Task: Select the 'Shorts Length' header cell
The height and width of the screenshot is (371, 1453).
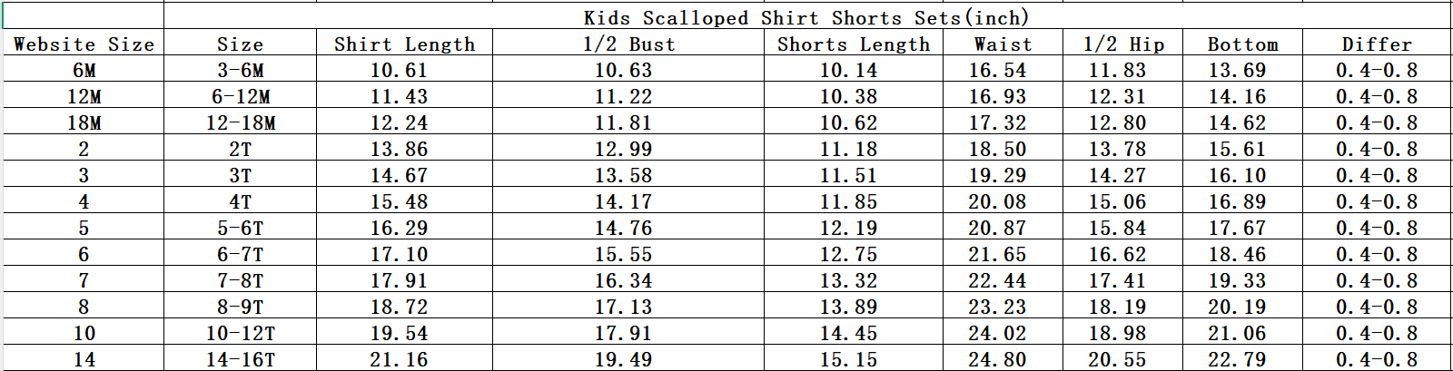Action: point(854,44)
